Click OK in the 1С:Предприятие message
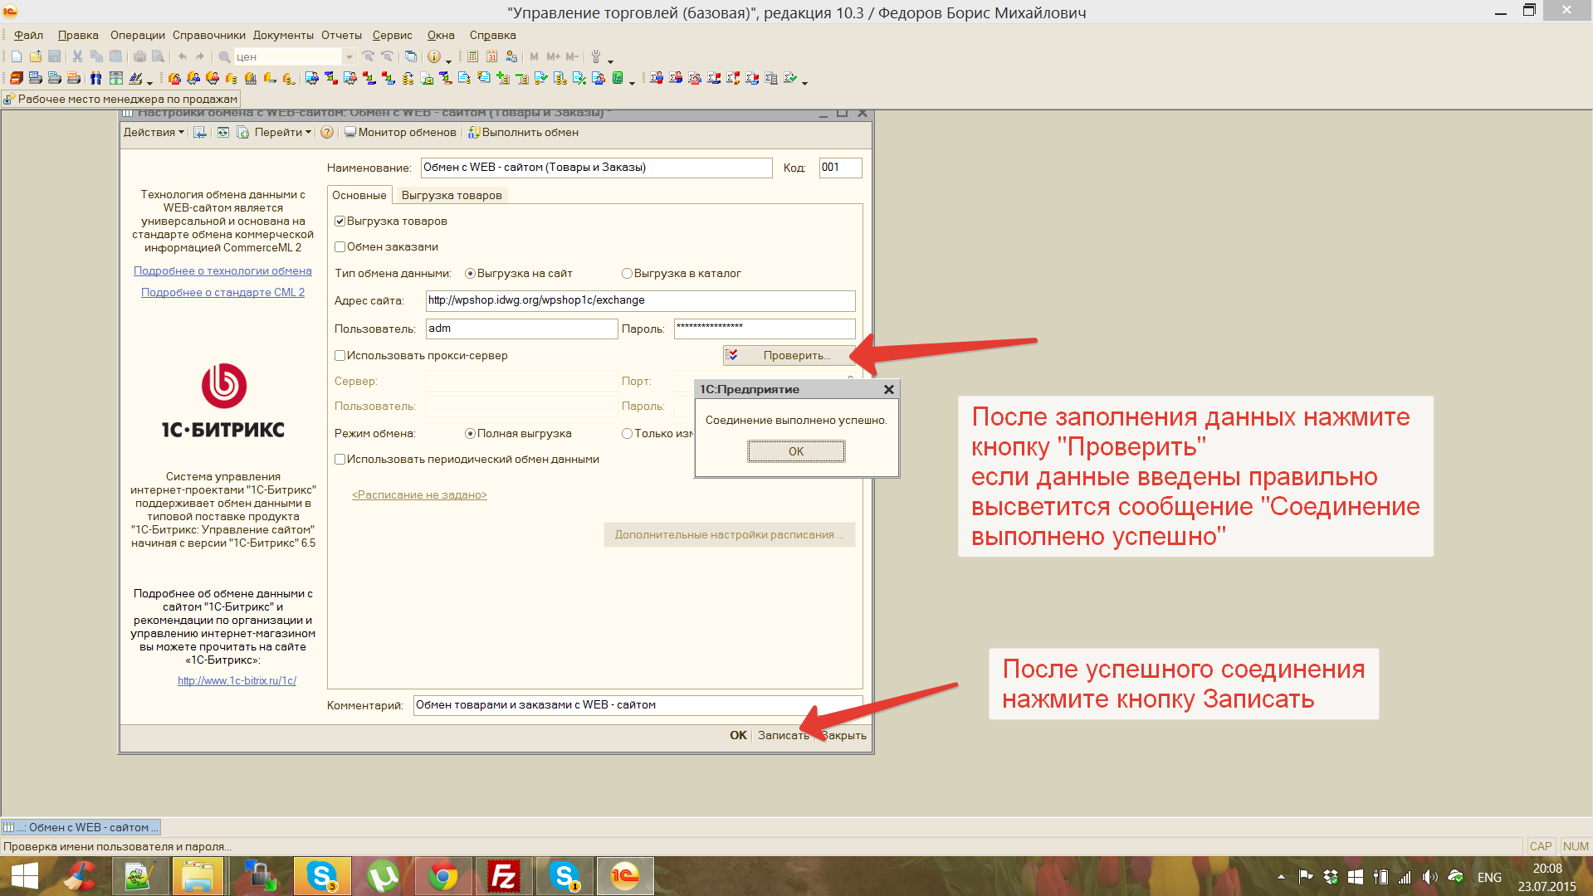Screen dimensions: 1593x896 pyautogui.click(x=796, y=451)
